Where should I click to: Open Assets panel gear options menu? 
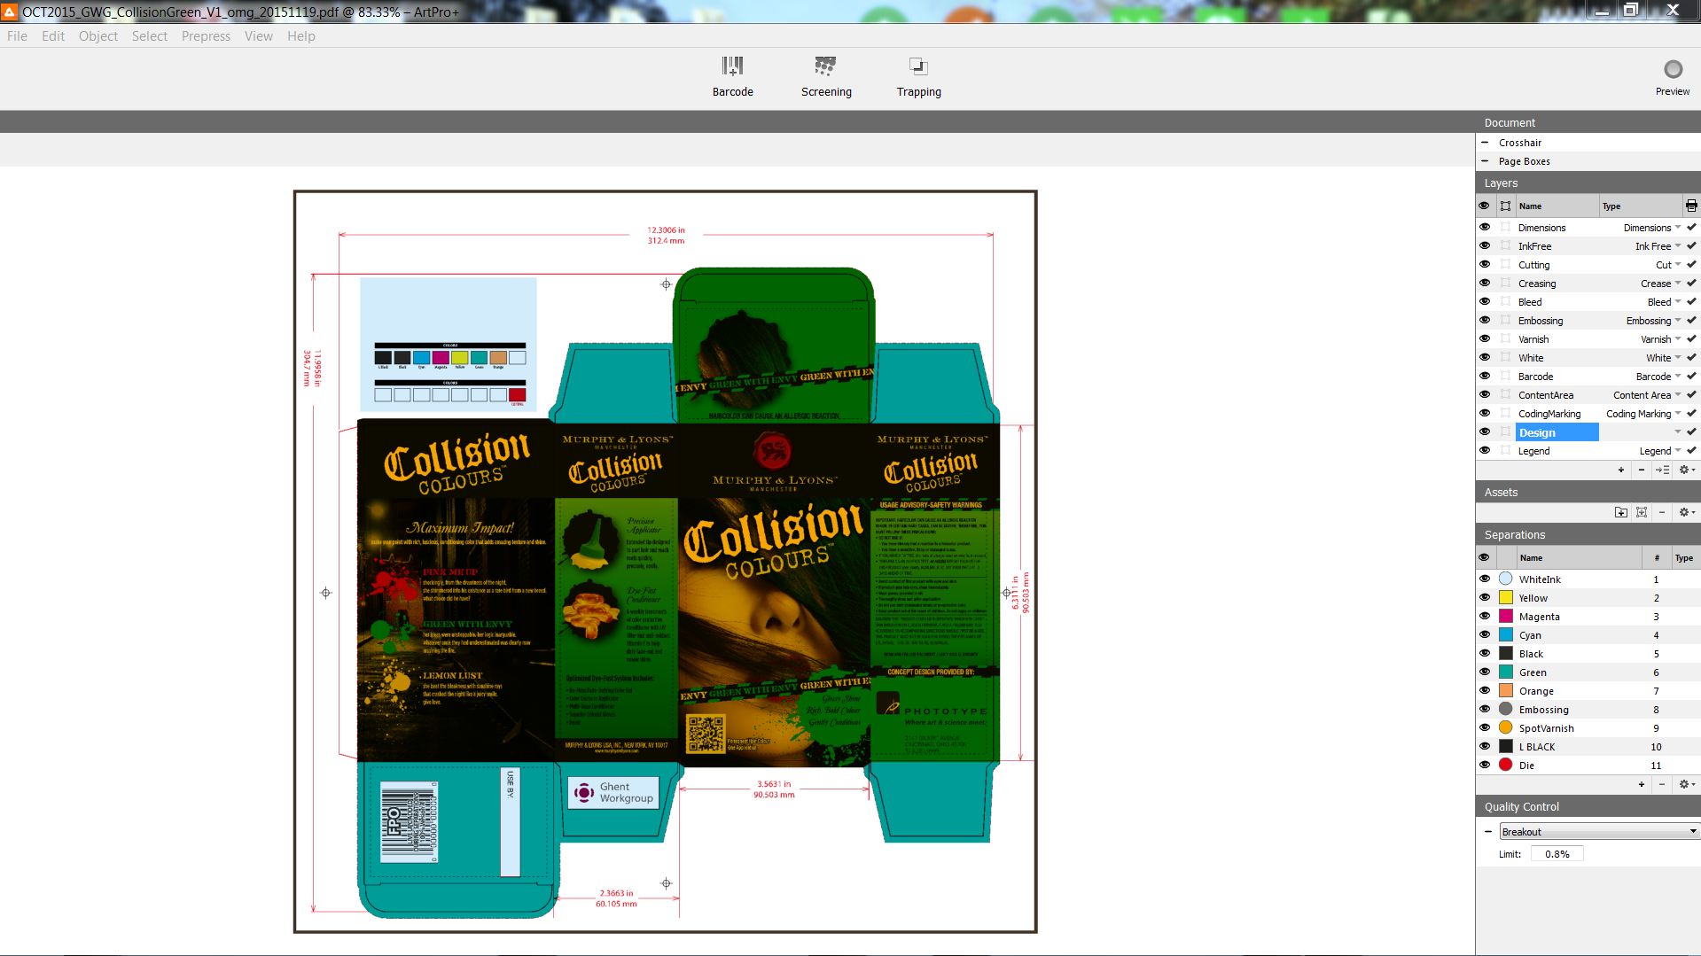tap(1687, 512)
